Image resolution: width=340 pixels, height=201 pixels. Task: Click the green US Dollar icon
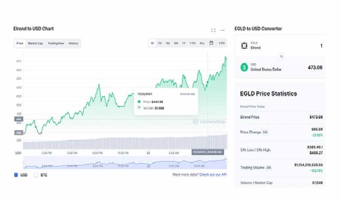[x=244, y=67]
